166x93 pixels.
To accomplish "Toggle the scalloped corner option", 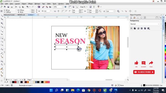I will [x=66, y=11].
